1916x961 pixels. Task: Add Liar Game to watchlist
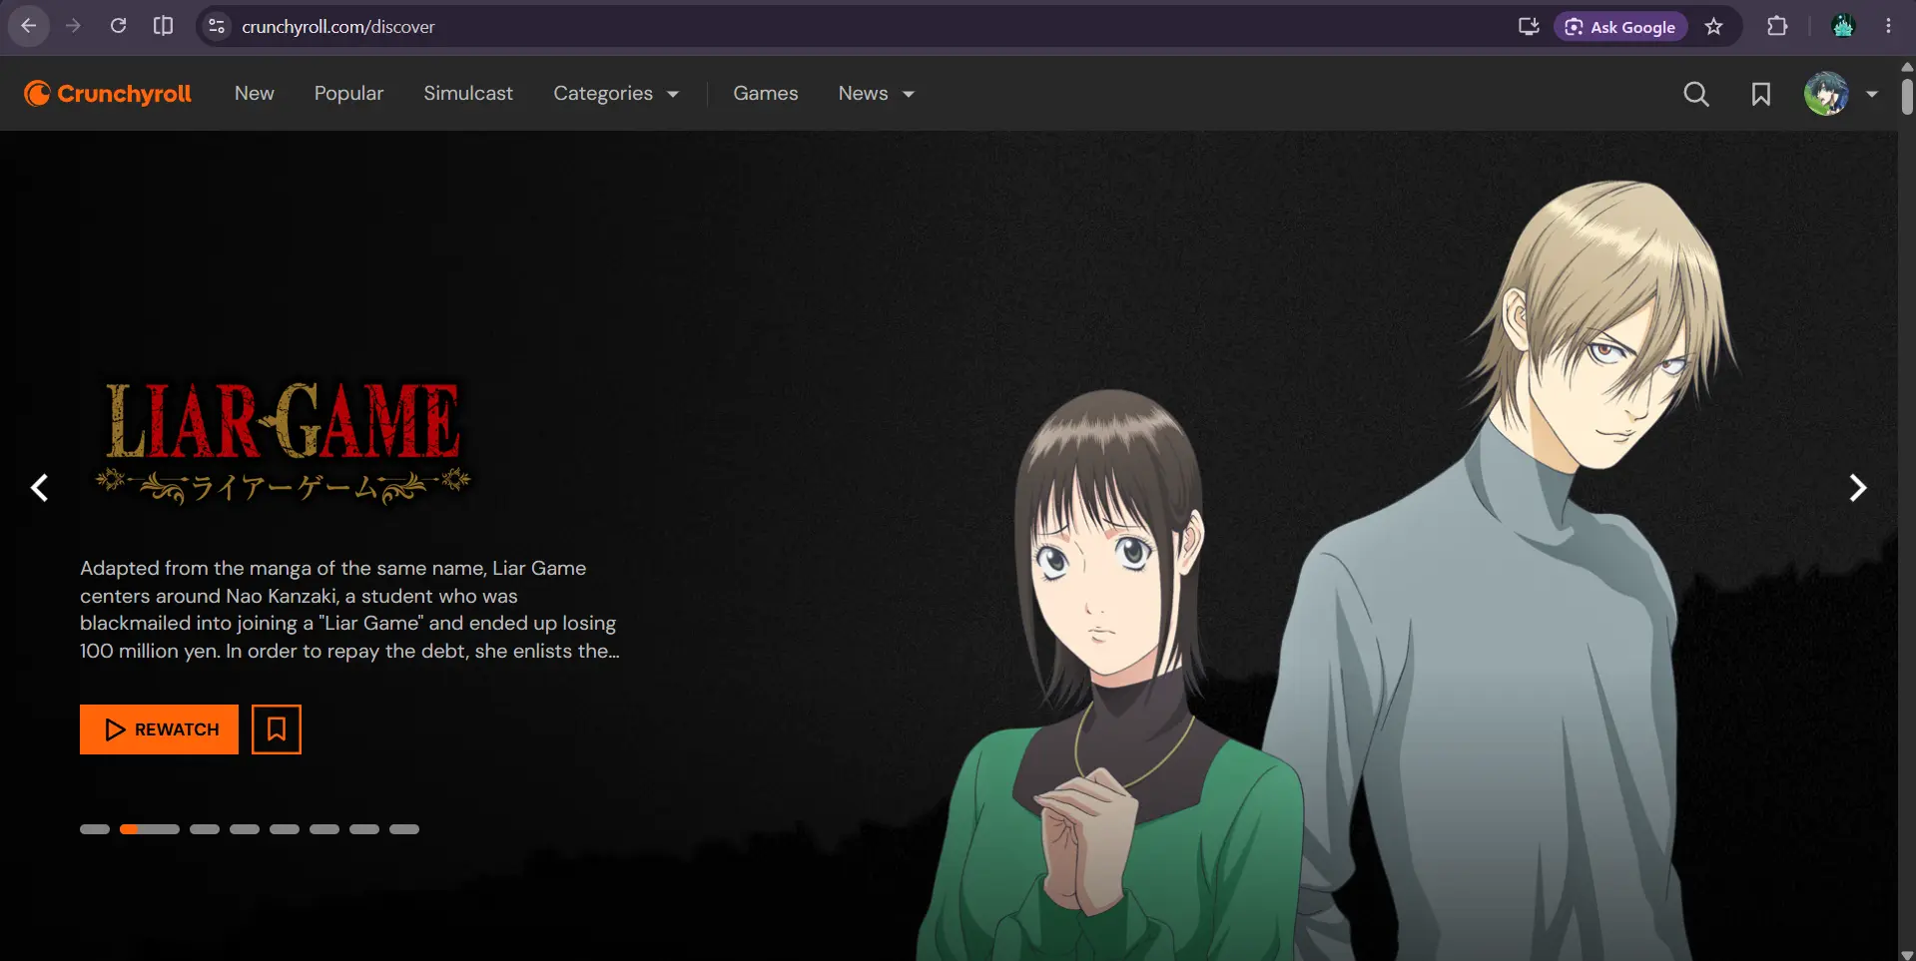pos(277,729)
